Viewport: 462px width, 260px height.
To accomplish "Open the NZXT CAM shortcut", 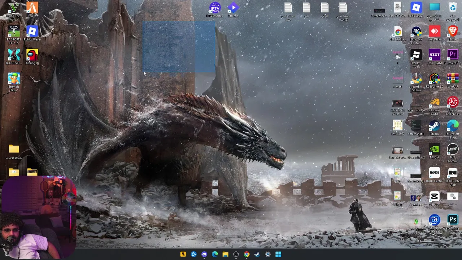I will (435, 57).
